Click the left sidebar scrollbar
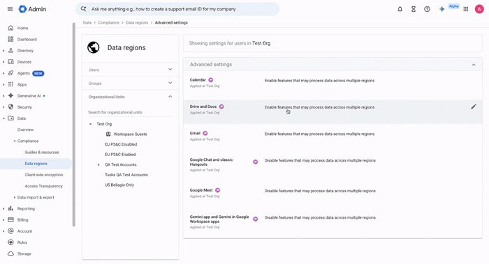 [x=73, y=125]
